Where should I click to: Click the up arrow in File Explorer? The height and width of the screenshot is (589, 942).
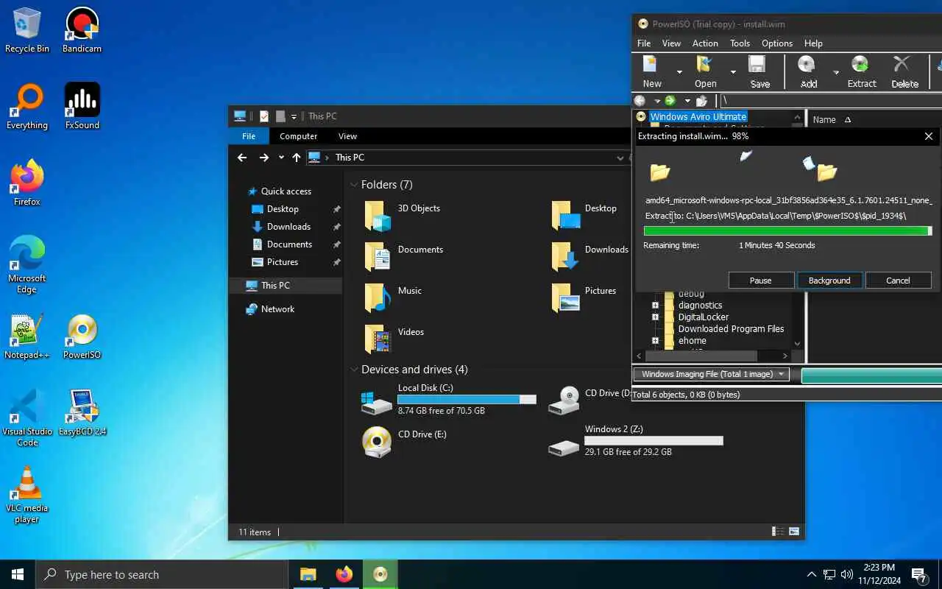(x=297, y=158)
